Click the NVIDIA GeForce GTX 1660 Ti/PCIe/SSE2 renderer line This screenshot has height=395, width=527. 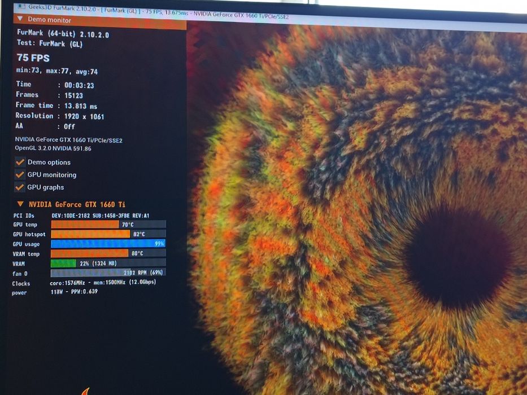68,140
